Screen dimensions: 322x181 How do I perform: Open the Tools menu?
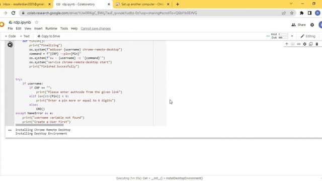pos(64,29)
